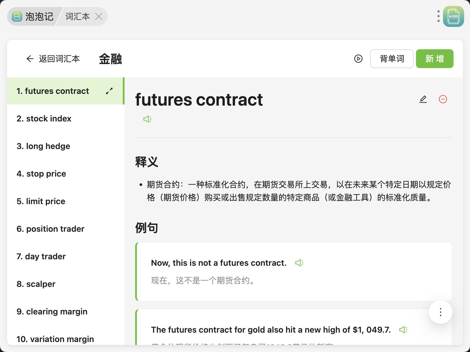
Task: Go back via 返回词汇本 link
Action: [x=53, y=59]
